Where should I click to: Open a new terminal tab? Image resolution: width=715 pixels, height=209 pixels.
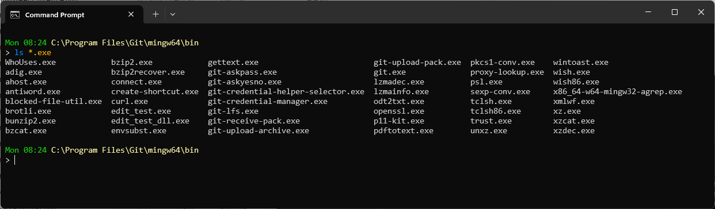pos(155,14)
